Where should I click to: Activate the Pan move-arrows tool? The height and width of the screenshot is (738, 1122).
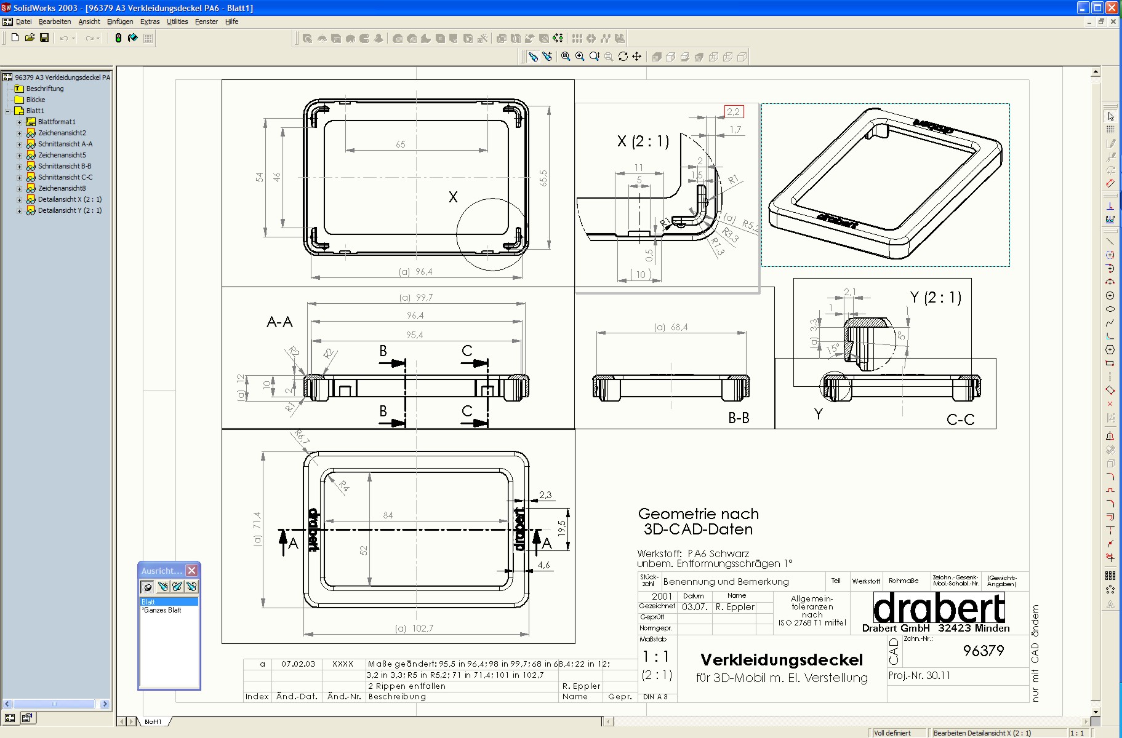pyautogui.click(x=637, y=57)
